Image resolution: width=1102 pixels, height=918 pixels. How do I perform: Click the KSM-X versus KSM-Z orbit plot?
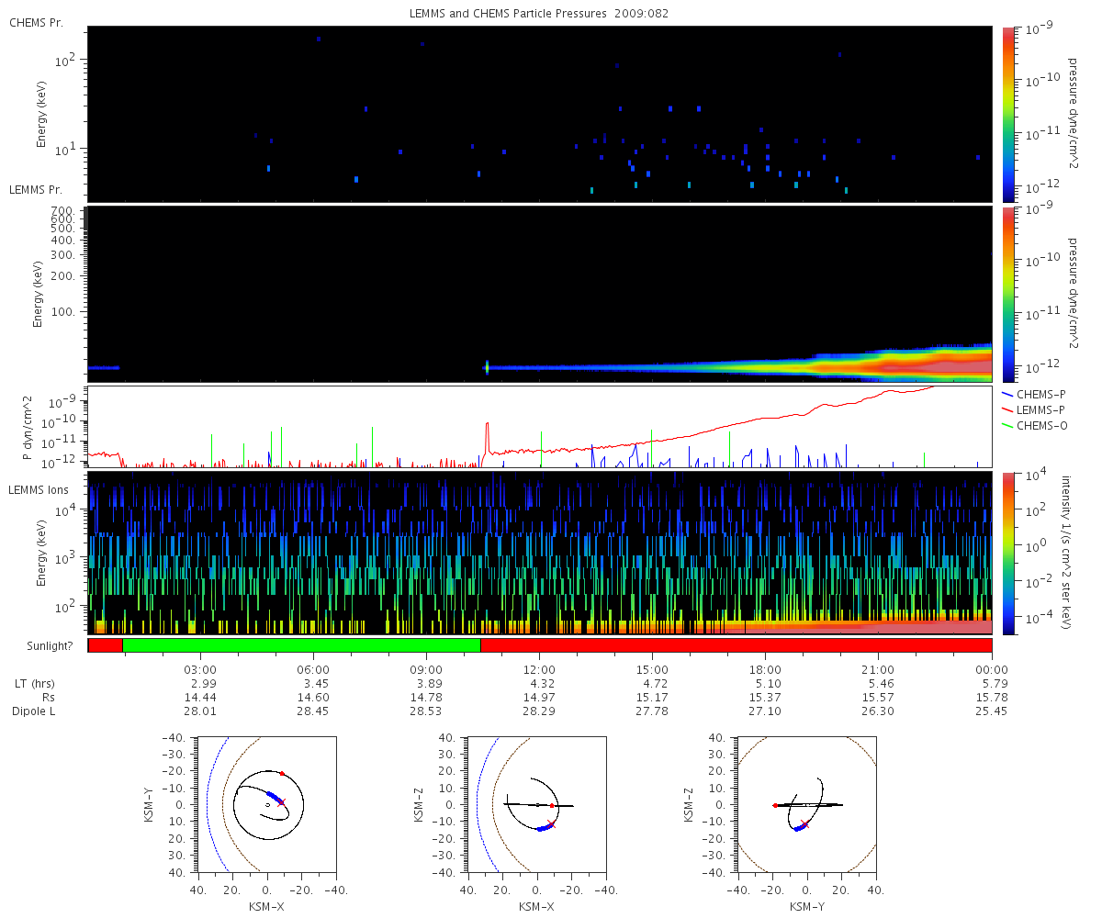(x=536, y=804)
